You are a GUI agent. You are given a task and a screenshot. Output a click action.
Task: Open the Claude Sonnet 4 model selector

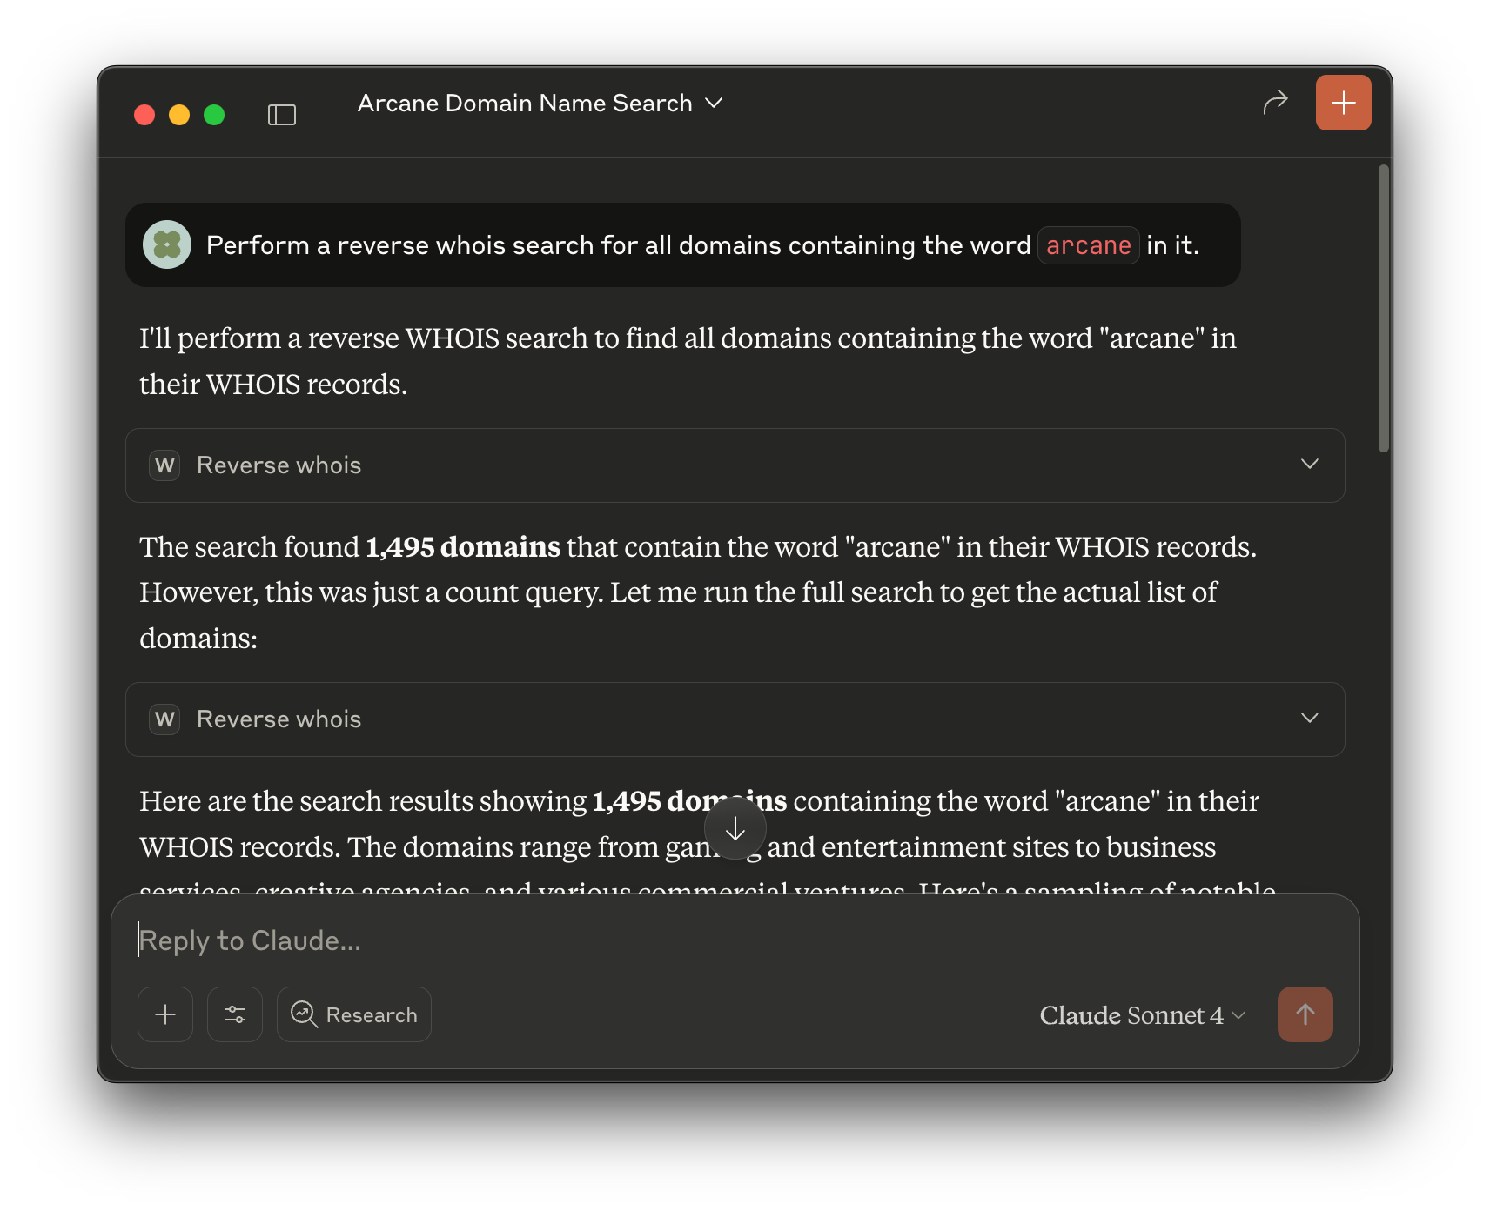click(1142, 1015)
